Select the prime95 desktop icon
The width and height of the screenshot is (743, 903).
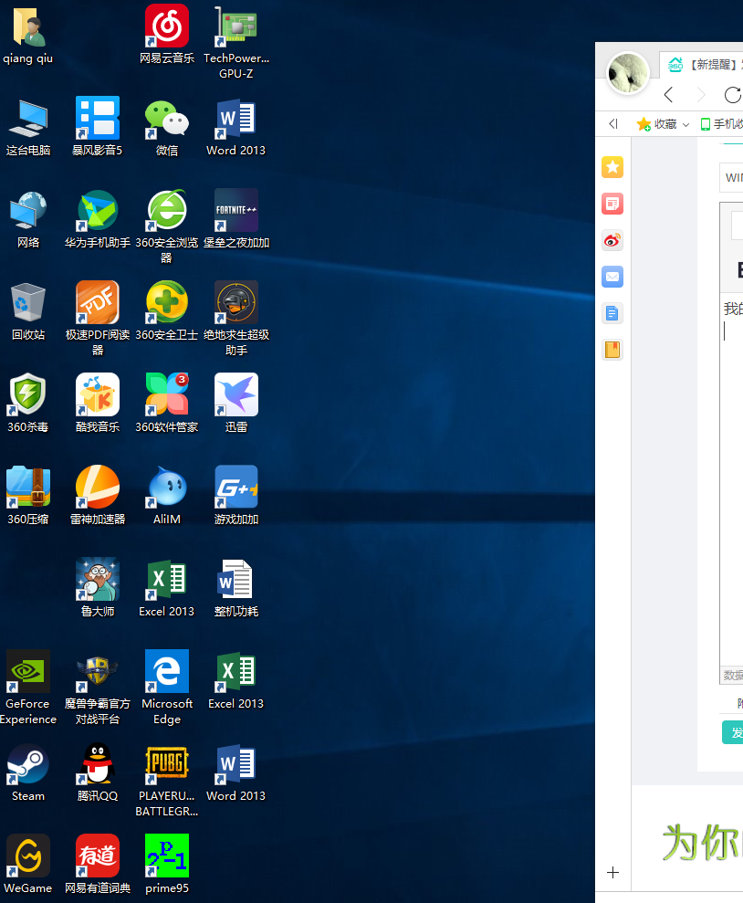pyautogui.click(x=167, y=856)
